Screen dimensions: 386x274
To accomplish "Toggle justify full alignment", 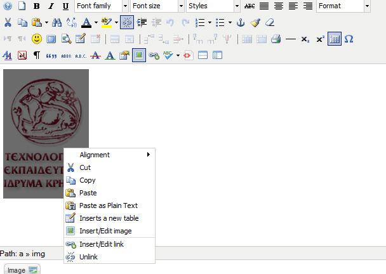I will (264, 6).
